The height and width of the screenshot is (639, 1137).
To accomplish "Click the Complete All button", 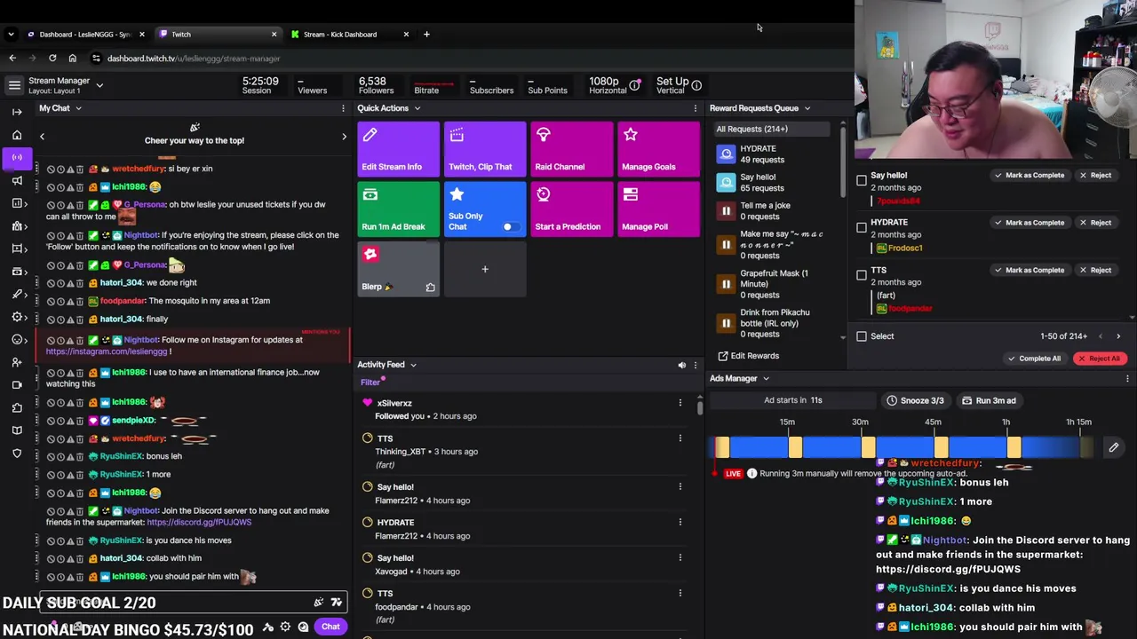I will point(1034,359).
